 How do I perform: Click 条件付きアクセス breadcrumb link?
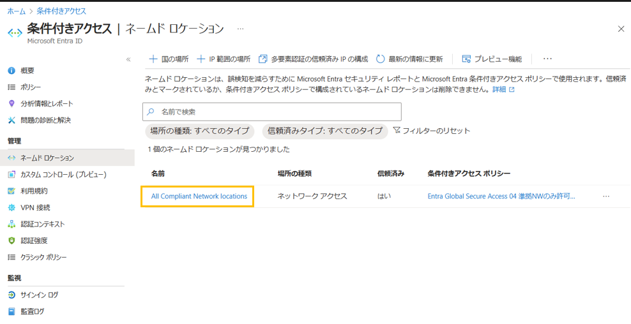tap(61, 11)
